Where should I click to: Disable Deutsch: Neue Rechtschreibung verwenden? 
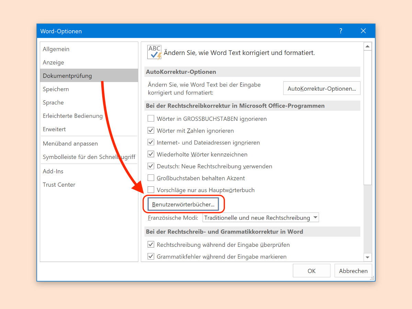coord(151,166)
